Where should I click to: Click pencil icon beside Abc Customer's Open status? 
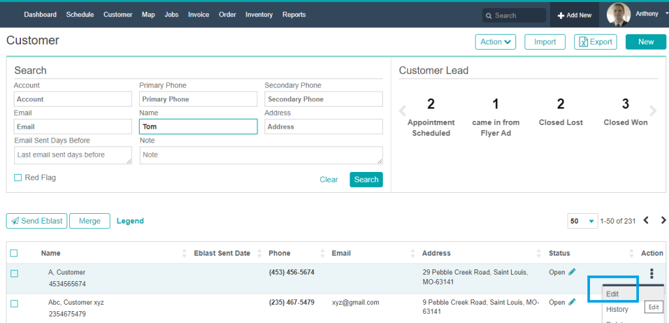click(572, 302)
